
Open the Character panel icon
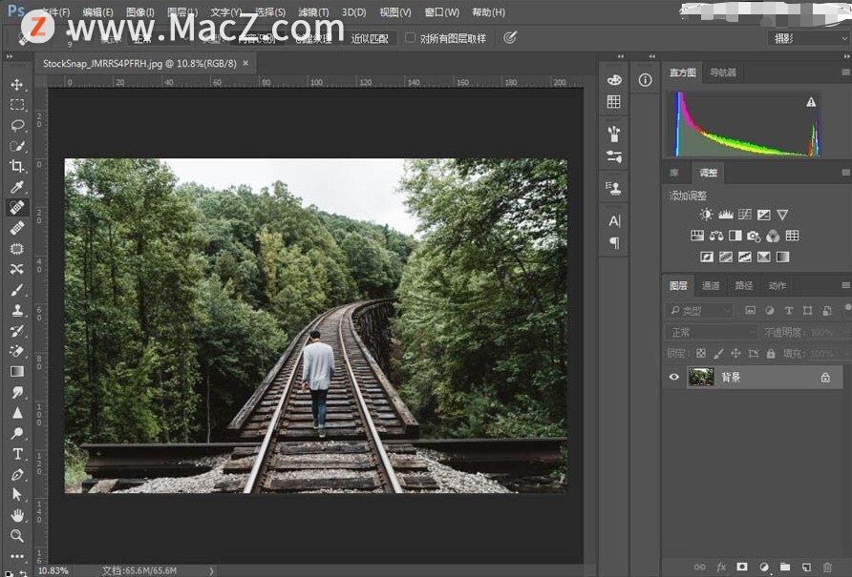(x=614, y=221)
